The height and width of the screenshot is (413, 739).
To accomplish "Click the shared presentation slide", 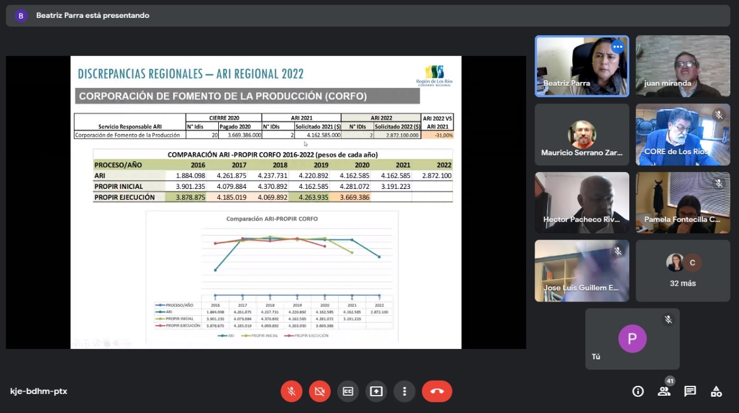I will [x=266, y=202].
